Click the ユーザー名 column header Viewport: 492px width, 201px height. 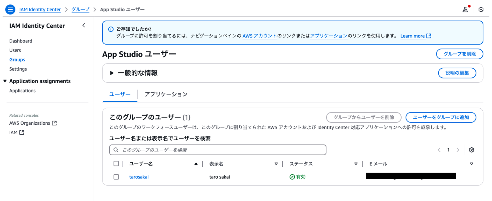tap(141, 164)
